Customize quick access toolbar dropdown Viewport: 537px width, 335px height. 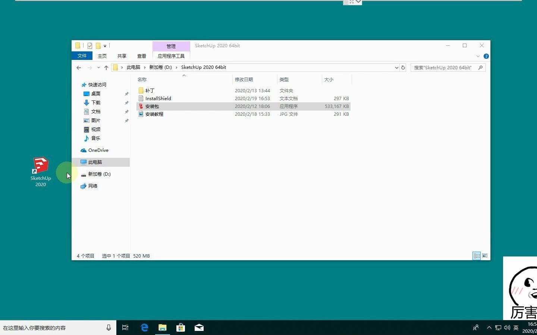pyautogui.click(x=105, y=46)
